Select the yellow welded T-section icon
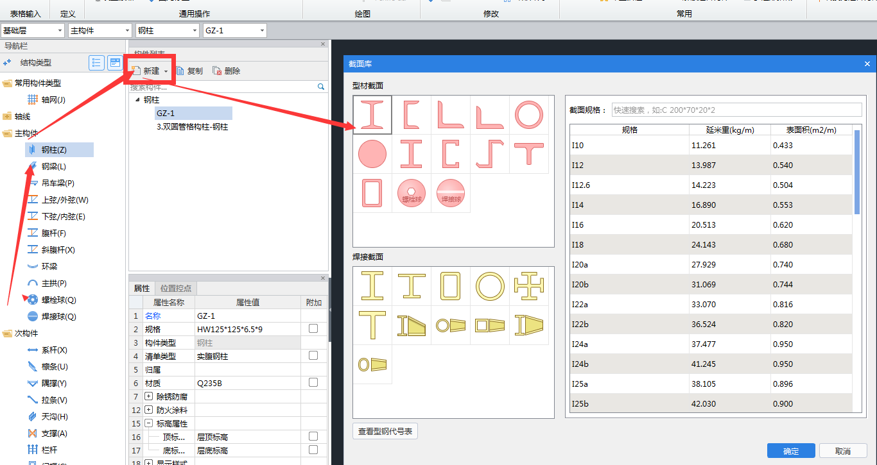 (x=372, y=325)
